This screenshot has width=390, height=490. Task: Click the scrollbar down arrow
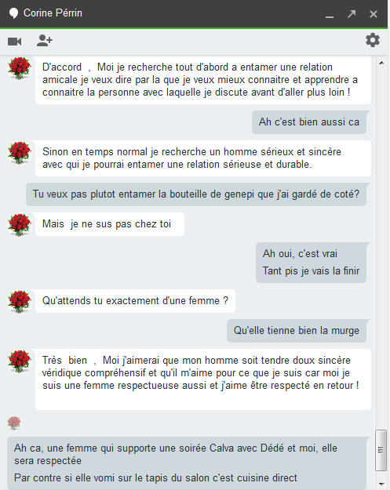(x=381, y=484)
